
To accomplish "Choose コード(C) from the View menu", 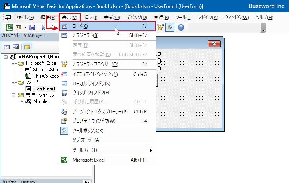I will pyautogui.click(x=108, y=26).
